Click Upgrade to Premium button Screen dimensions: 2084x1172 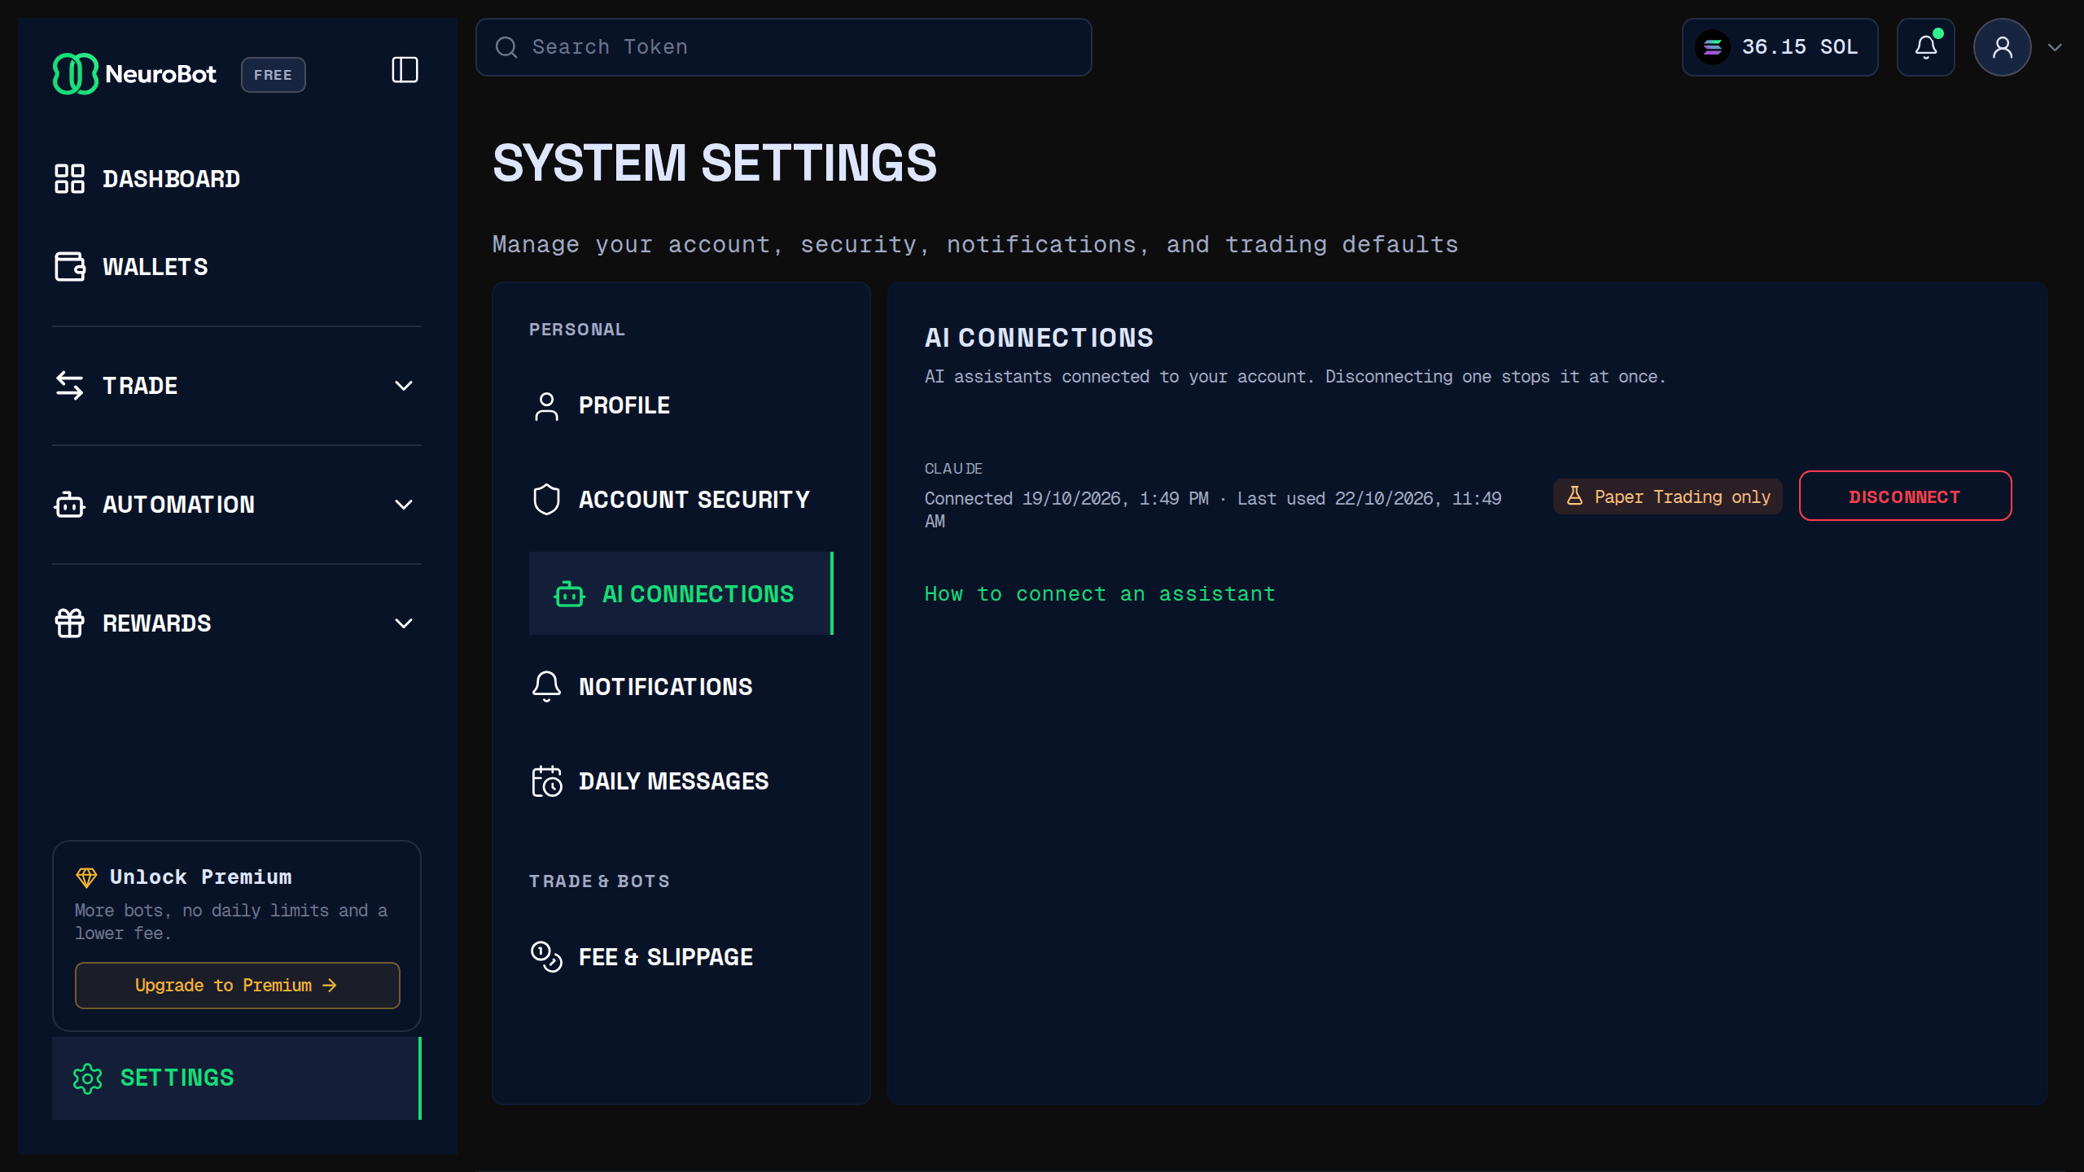(237, 986)
